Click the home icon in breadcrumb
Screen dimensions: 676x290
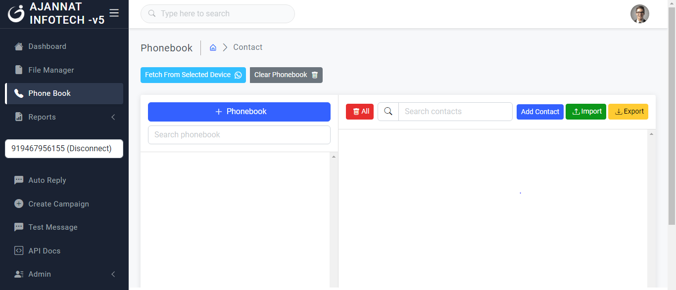pyautogui.click(x=213, y=47)
